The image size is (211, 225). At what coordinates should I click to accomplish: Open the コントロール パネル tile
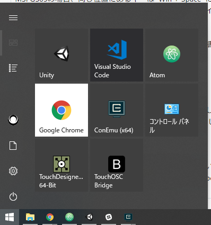[x=172, y=110]
